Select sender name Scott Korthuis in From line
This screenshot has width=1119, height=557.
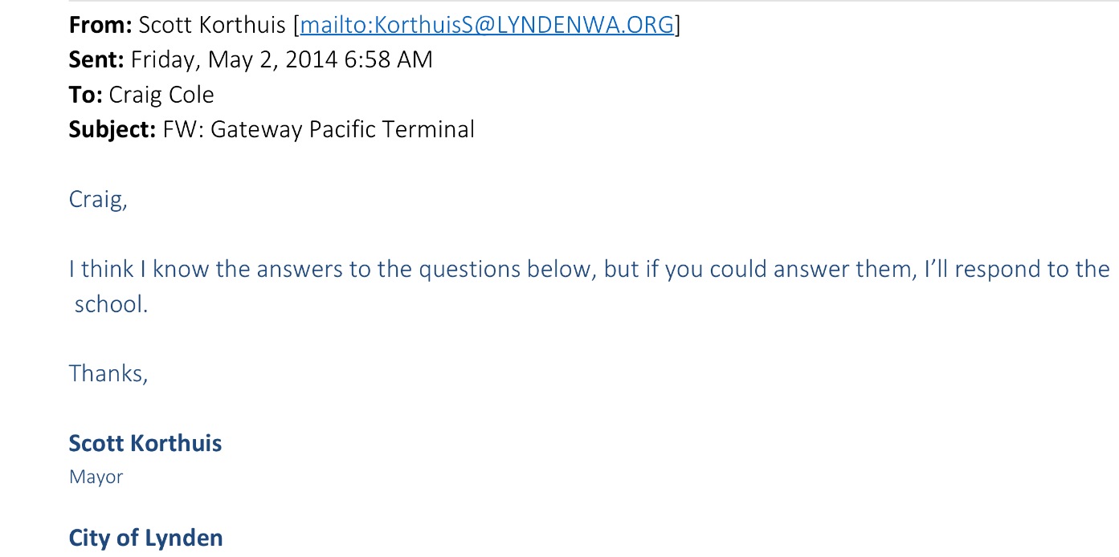click(213, 26)
